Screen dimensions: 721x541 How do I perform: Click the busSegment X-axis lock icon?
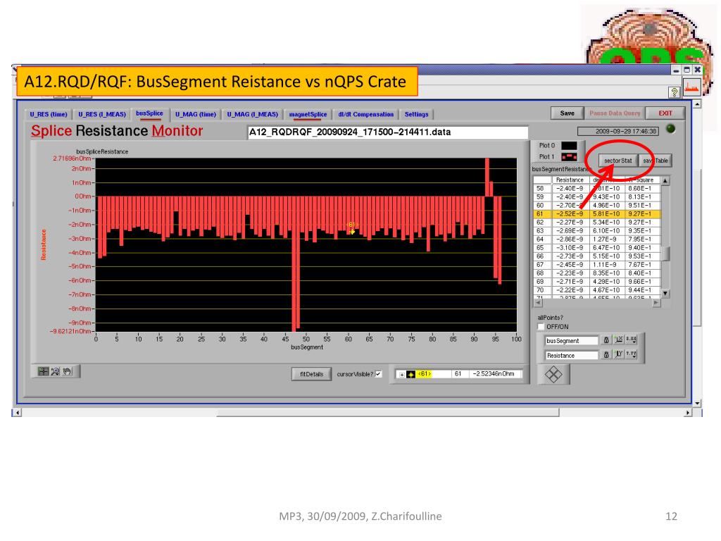coord(607,341)
